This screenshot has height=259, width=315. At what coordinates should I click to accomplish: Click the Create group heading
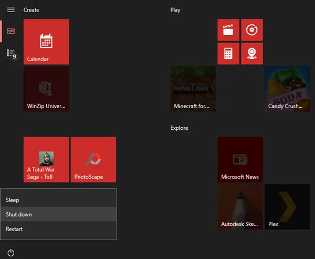[31, 10]
